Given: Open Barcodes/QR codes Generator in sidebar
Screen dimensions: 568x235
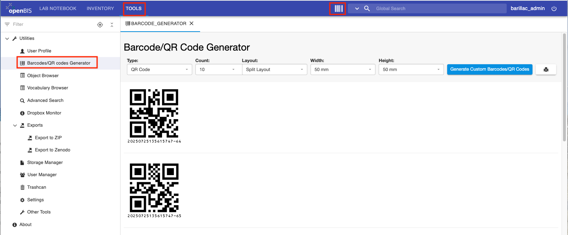Looking at the screenshot, I should point(59,63).
